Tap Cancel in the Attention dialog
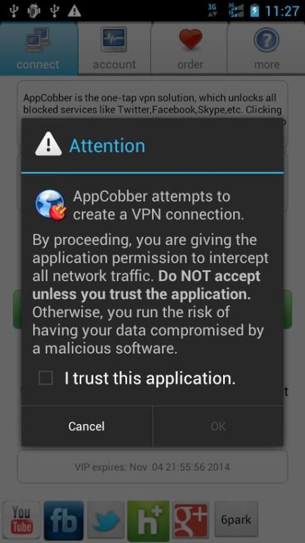305x543 pixels. click(x=86, y=426)
